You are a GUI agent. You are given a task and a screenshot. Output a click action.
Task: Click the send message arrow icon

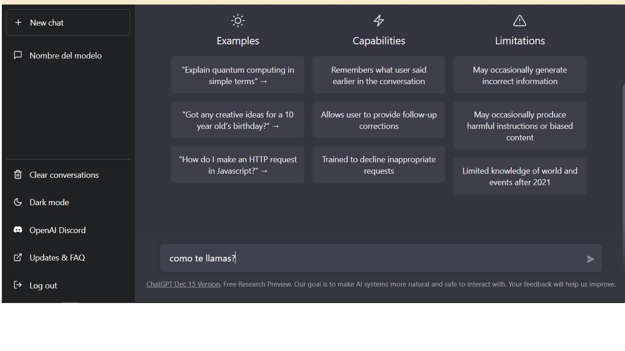point(591,259)
